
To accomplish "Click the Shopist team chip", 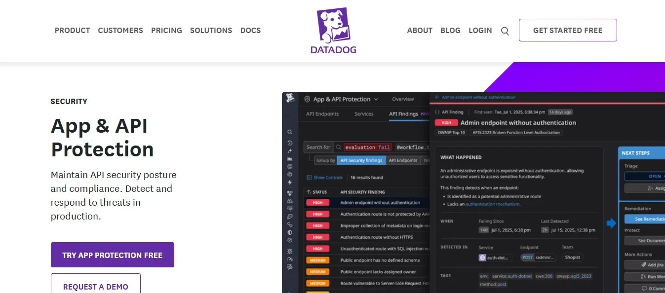I will [x=573, y=257].
